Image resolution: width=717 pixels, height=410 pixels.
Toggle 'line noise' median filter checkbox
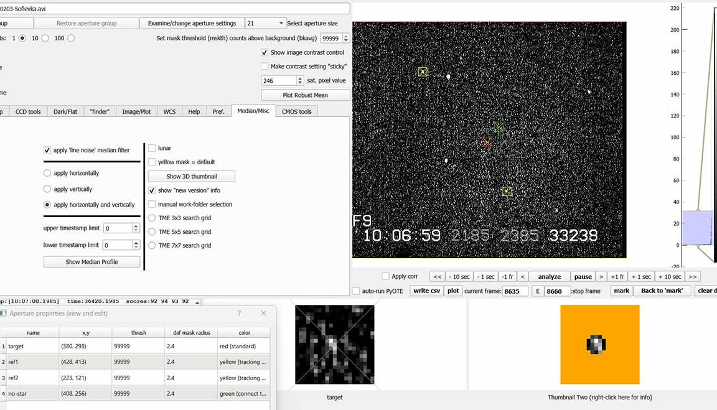point(47,151)
